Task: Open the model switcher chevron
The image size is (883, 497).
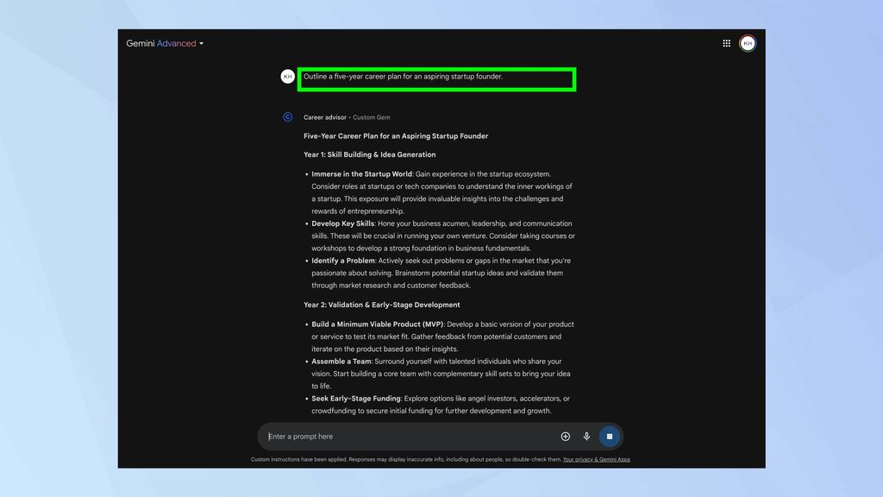Action: coord(202,43)
